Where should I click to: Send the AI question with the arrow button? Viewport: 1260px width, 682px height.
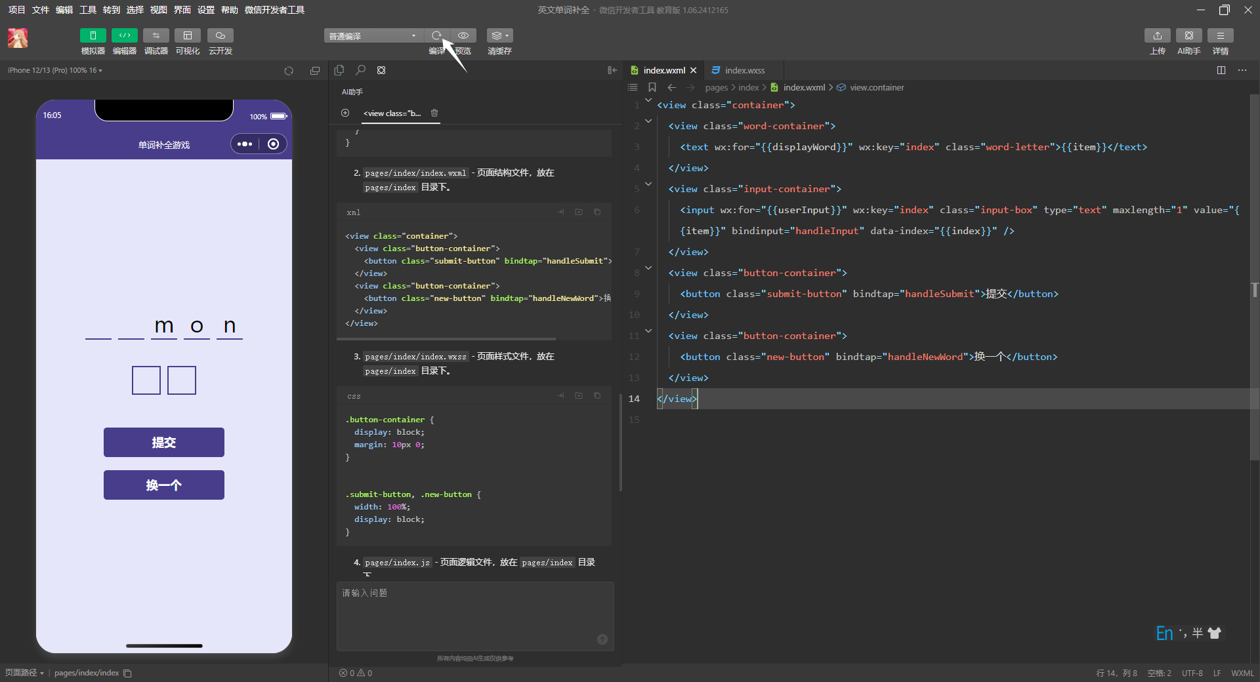[x=602, y=639]
